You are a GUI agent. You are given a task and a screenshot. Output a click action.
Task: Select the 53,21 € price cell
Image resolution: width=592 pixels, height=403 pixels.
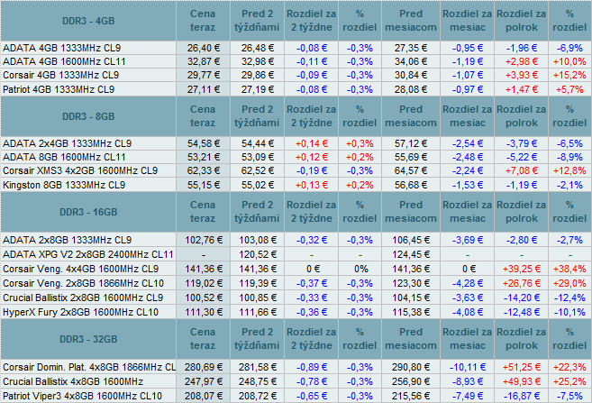[204, 157]
